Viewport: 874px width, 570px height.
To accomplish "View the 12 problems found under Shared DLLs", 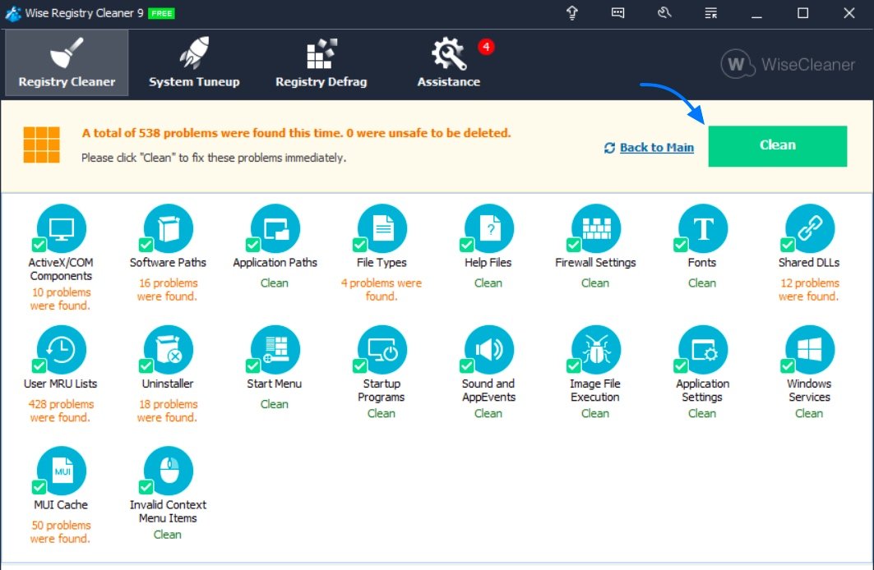I will (809, 289).
